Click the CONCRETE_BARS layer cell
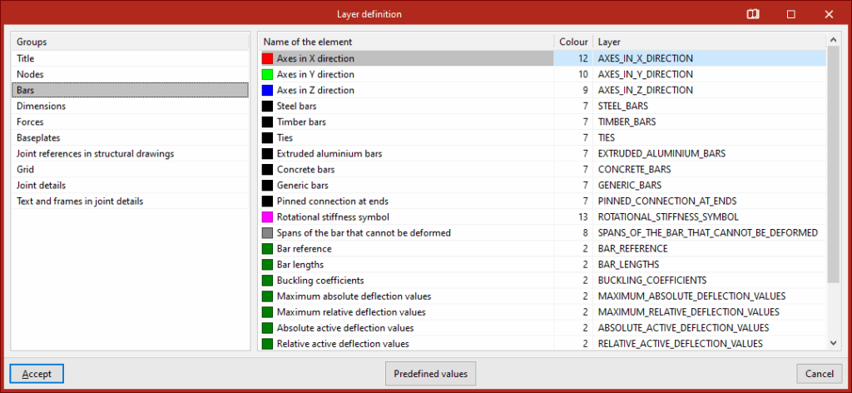Screen dimensions: 852x393 710,170
